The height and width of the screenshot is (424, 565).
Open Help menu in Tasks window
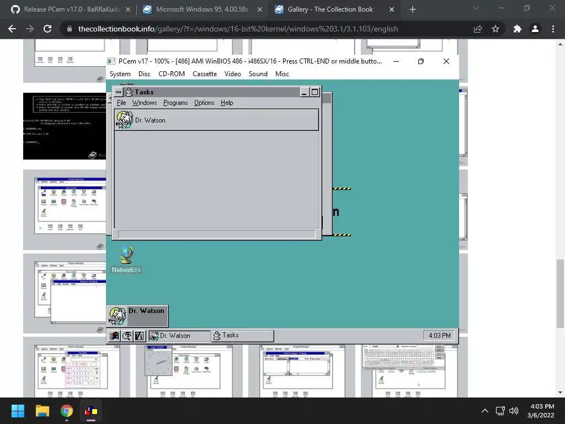[227, 103]
